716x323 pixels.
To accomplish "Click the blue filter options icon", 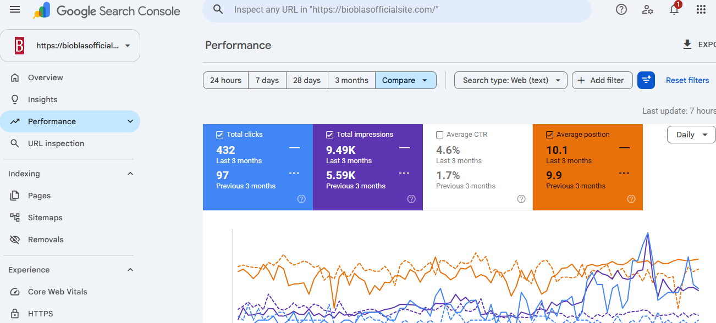I will (646, 80).
